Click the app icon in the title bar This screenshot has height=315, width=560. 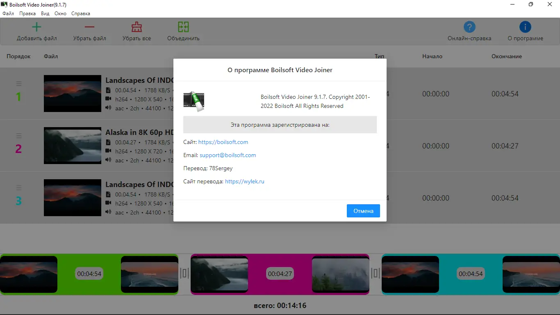[5, 5]
